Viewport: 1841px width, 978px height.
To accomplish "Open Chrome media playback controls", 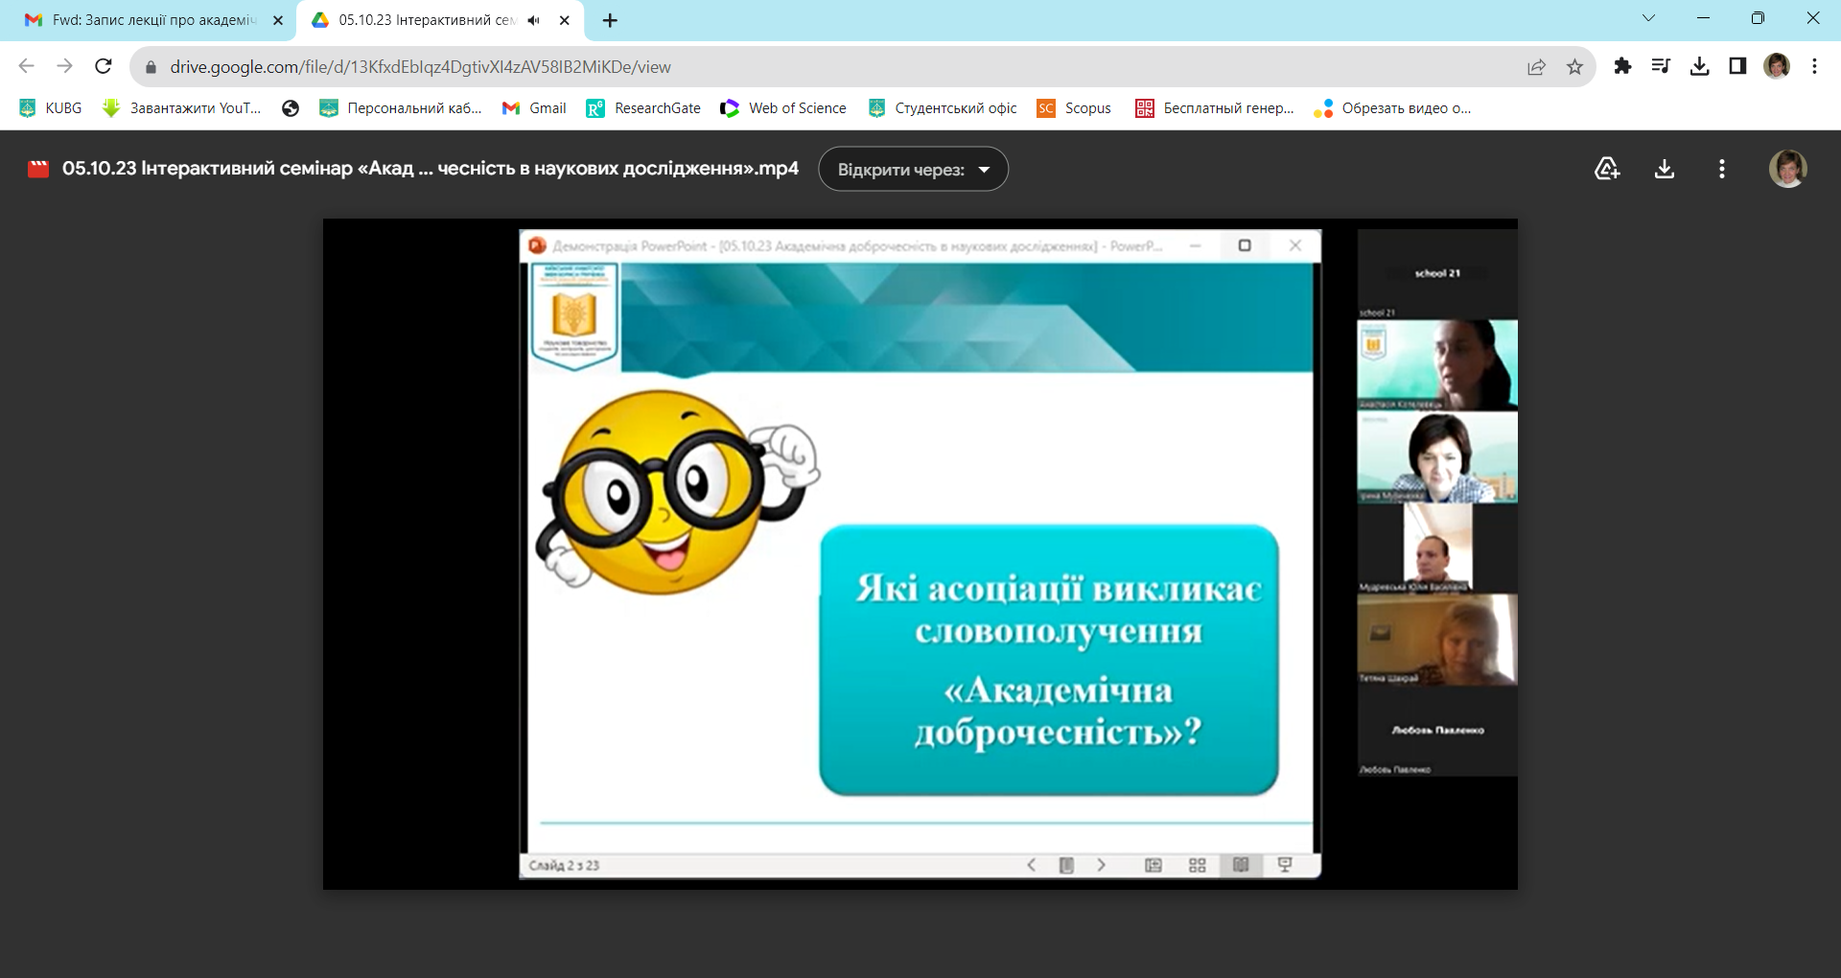I will tap(1661, 66).
